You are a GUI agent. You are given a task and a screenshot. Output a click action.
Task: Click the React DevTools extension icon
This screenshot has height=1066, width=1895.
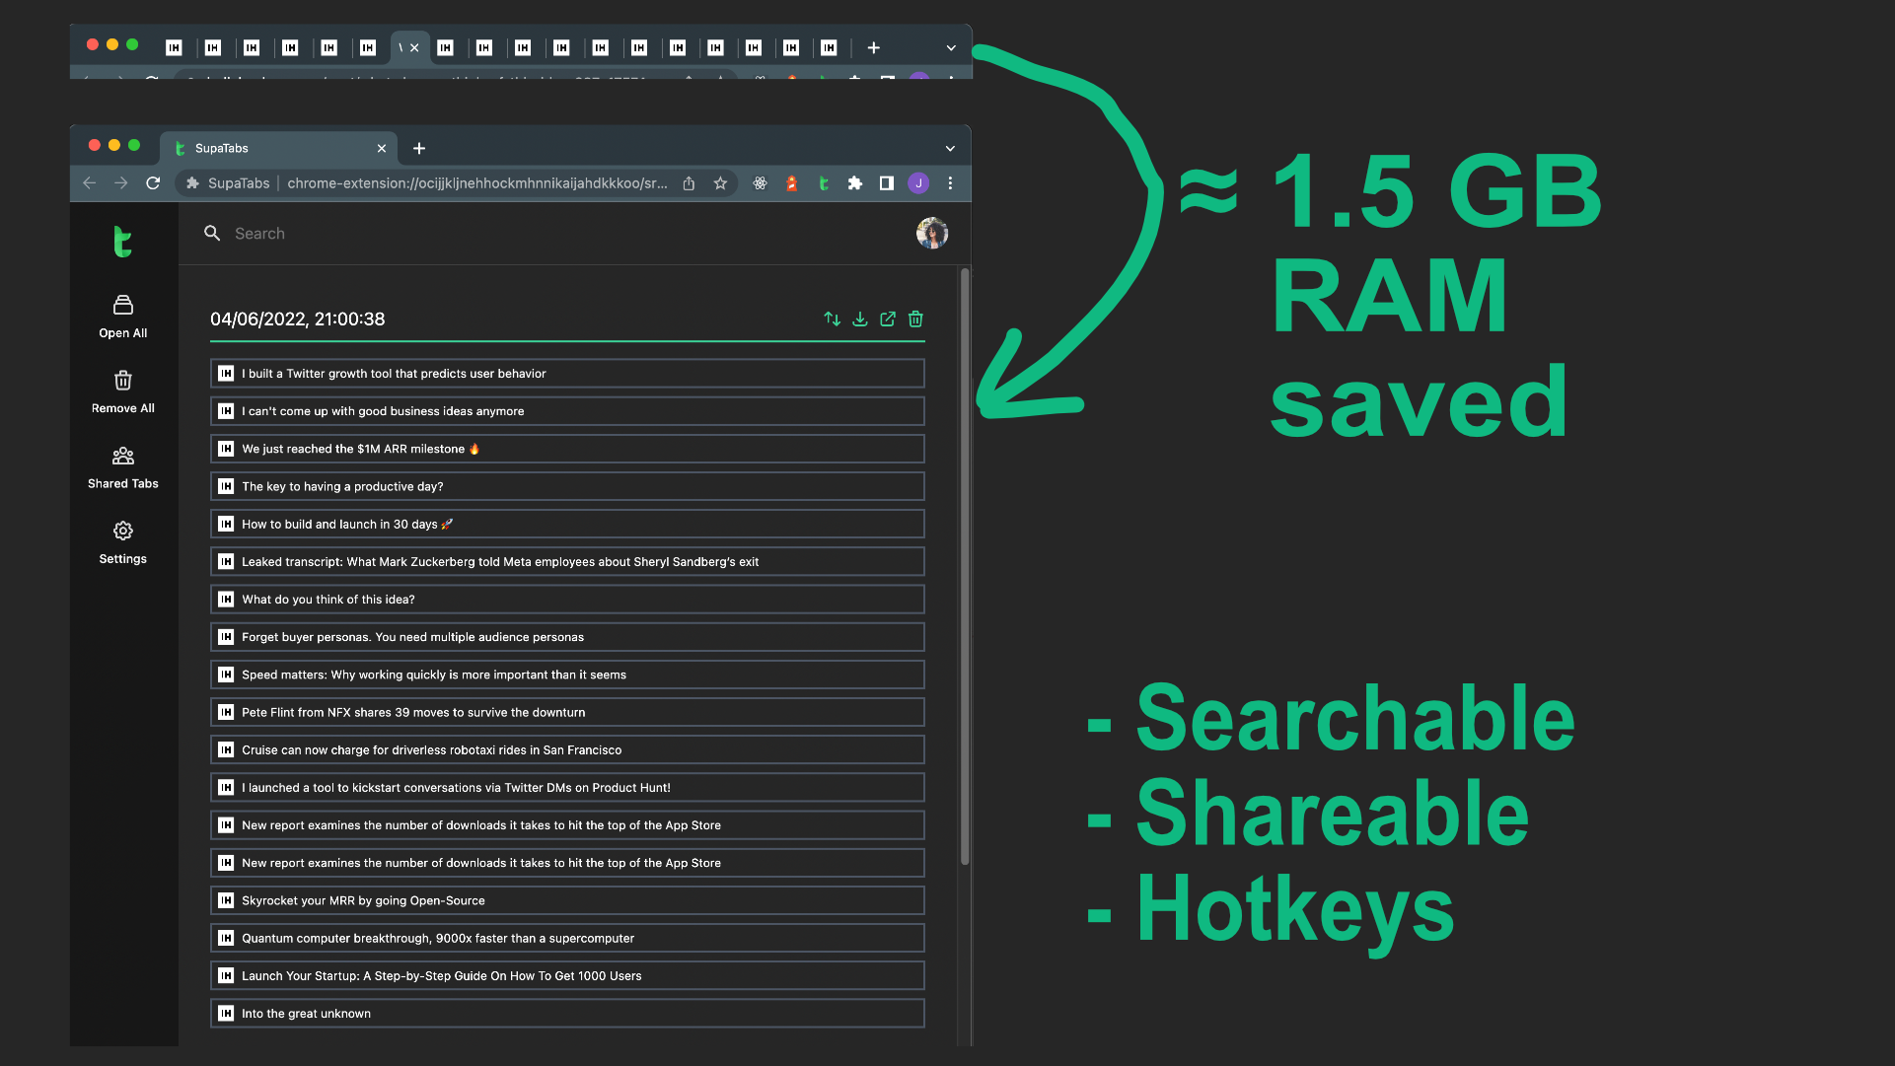(x=760, y=182)
